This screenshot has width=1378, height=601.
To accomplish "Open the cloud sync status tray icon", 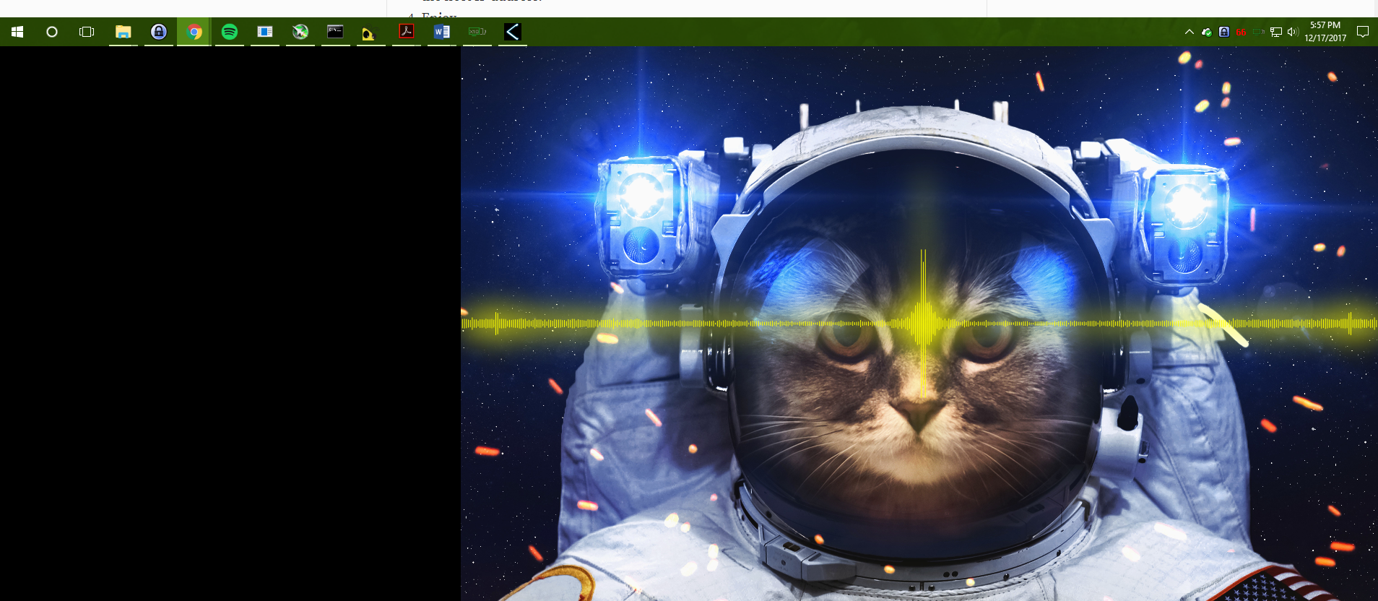I will pos(1207,32).
